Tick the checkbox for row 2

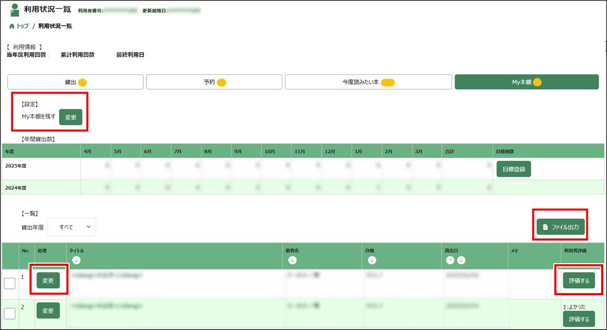pyautogui.click(x=9, y=314)
